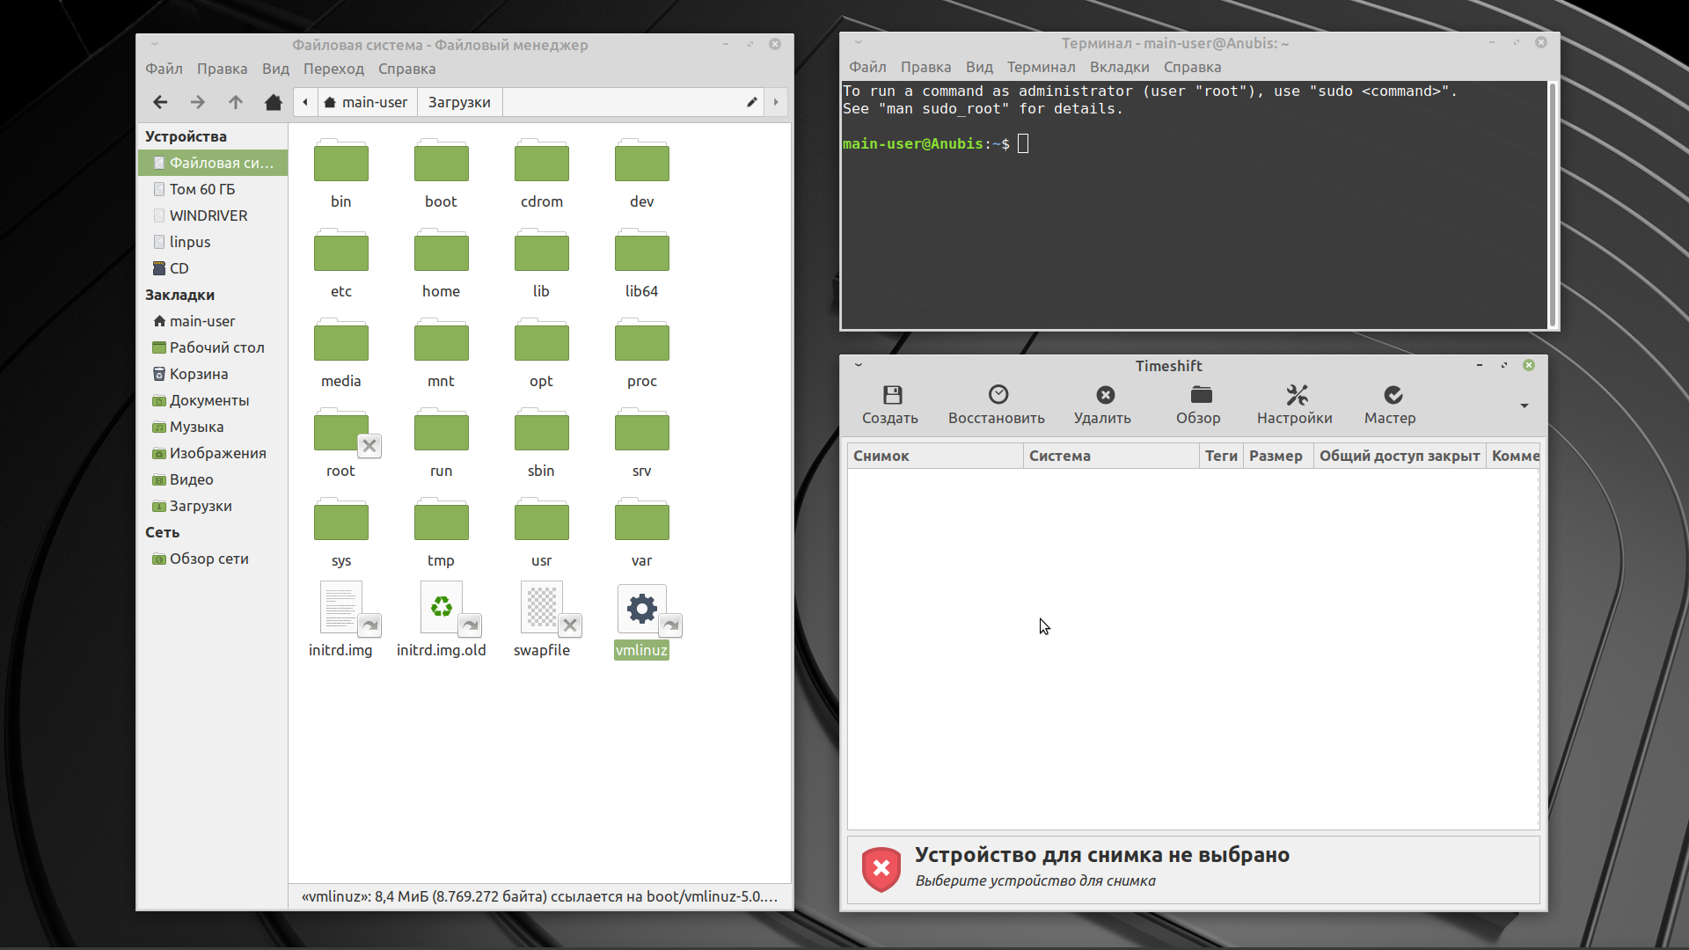Click the Home folder toolbar icon

click(274, 103)
